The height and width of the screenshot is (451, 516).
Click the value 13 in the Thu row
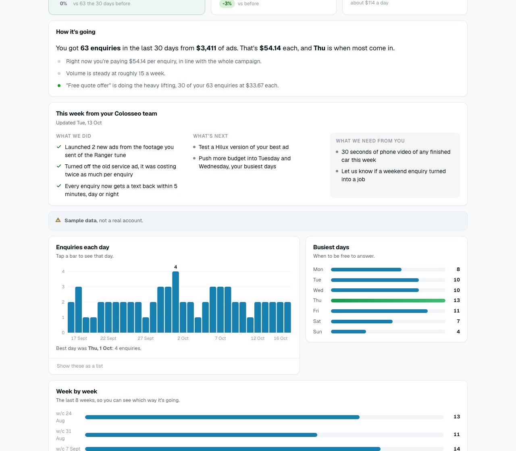457,300
